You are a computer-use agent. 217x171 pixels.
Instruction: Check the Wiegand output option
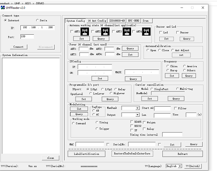144,122
